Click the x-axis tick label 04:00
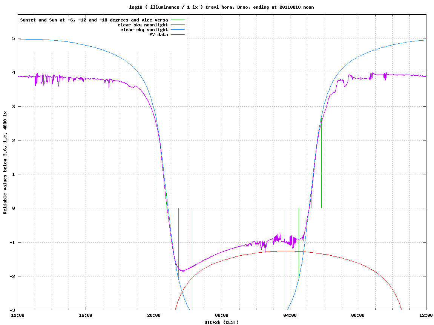434x325 pixels. (290, 315)
